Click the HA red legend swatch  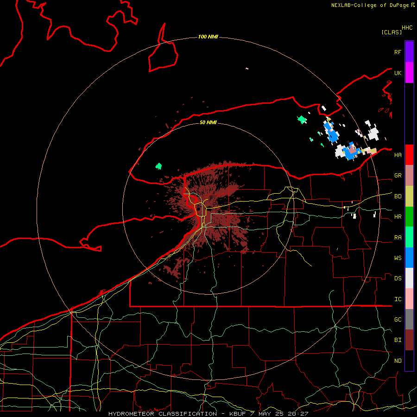click(x=409, y=155)
